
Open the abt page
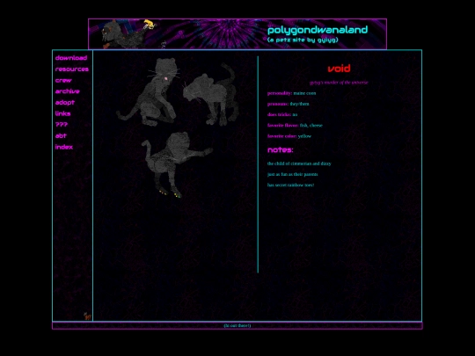[61, 135]
